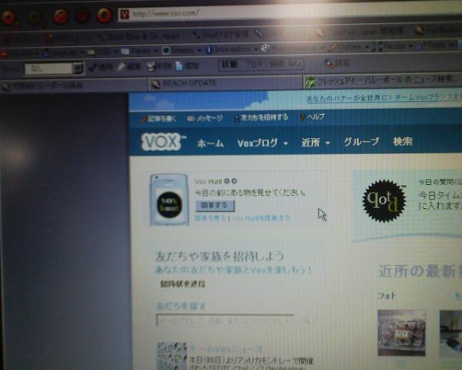
Task: Open the CSS menu in Web Developer toolbar
Action: tap(103, 52)
